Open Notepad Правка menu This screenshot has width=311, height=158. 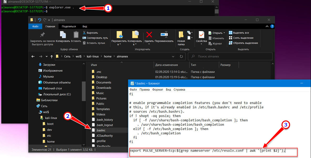pyautogui.click(x=144, y=90)
